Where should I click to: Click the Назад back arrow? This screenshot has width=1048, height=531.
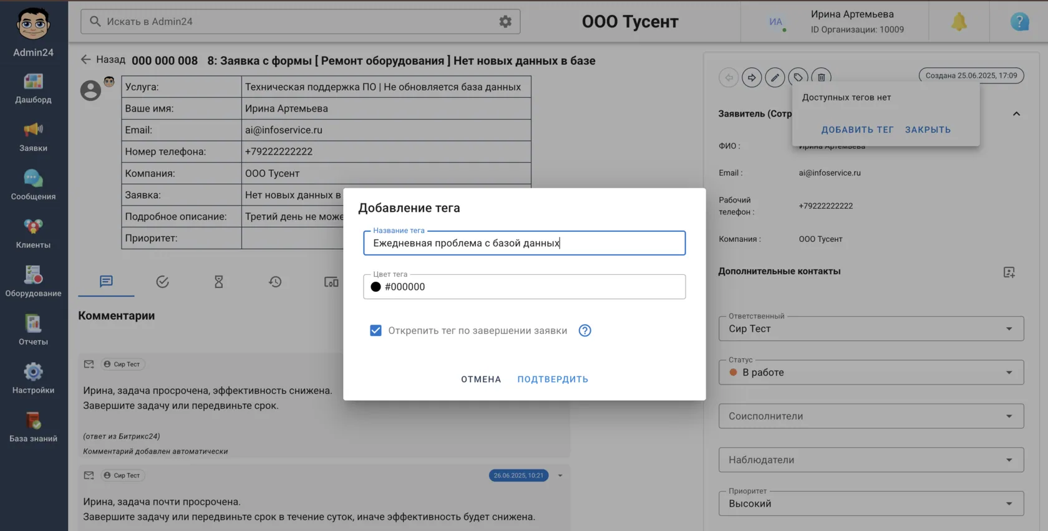(85, 60)
